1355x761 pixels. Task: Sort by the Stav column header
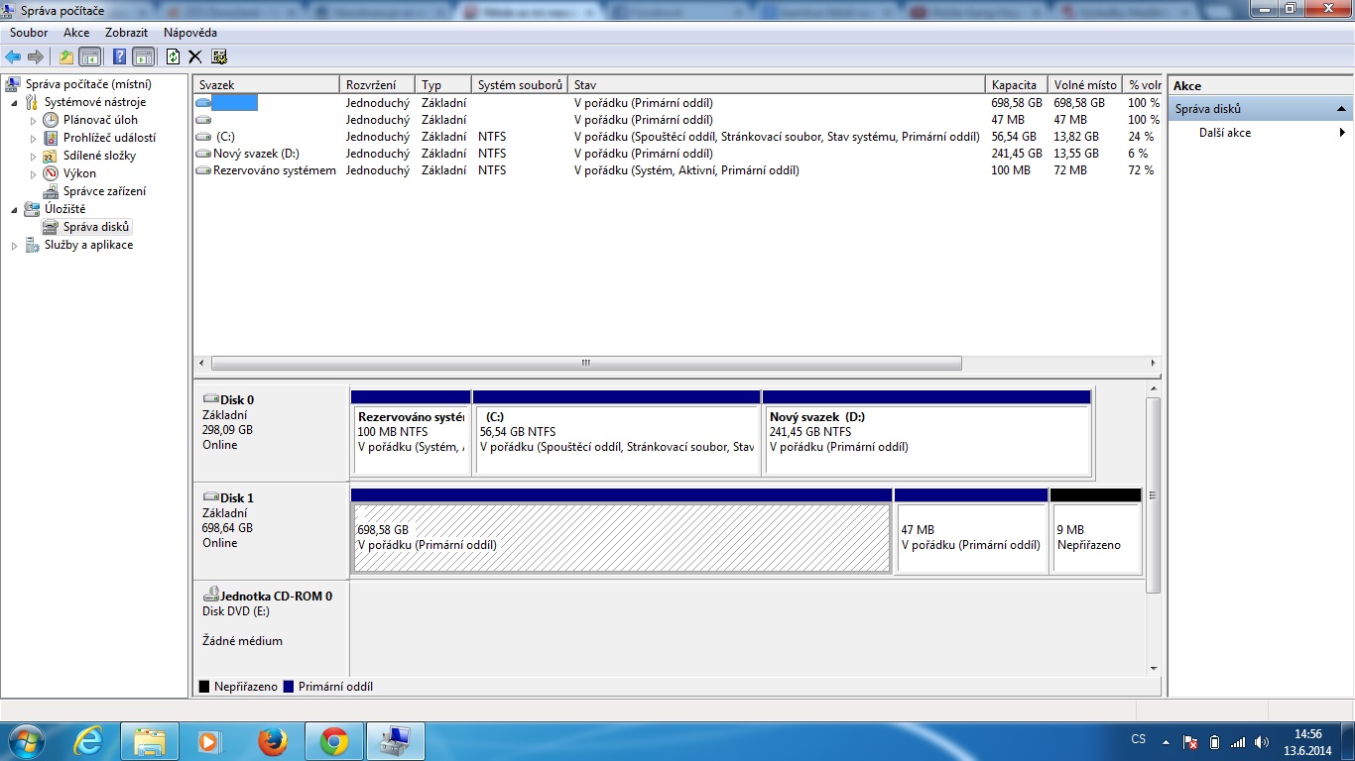click(777, 85)
